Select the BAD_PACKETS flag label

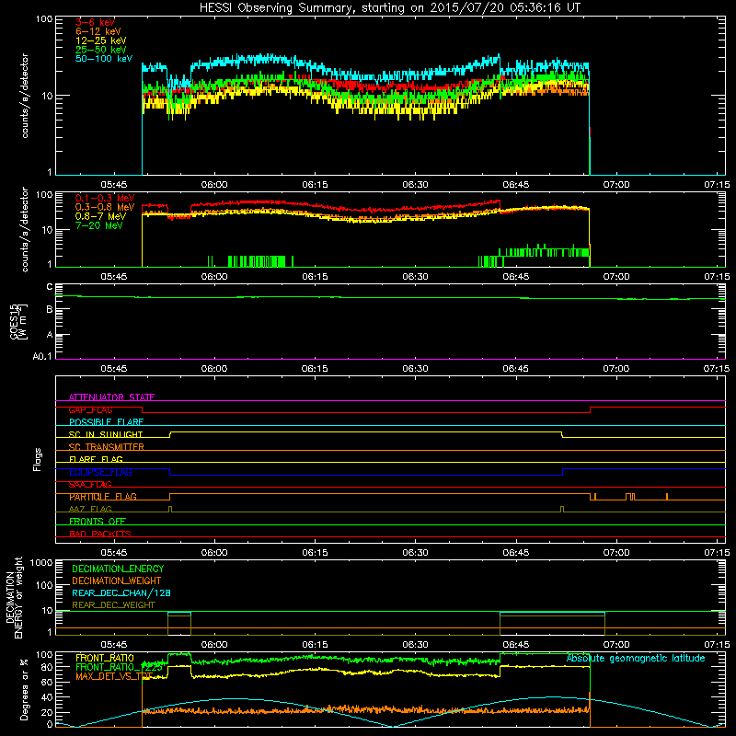[x=100, y=534]
